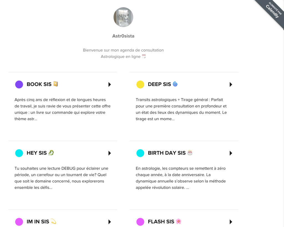Viewport: 284px width, 227px height.
Task: Expand BOOK SIS event arrow
Action: pos(110,84)
